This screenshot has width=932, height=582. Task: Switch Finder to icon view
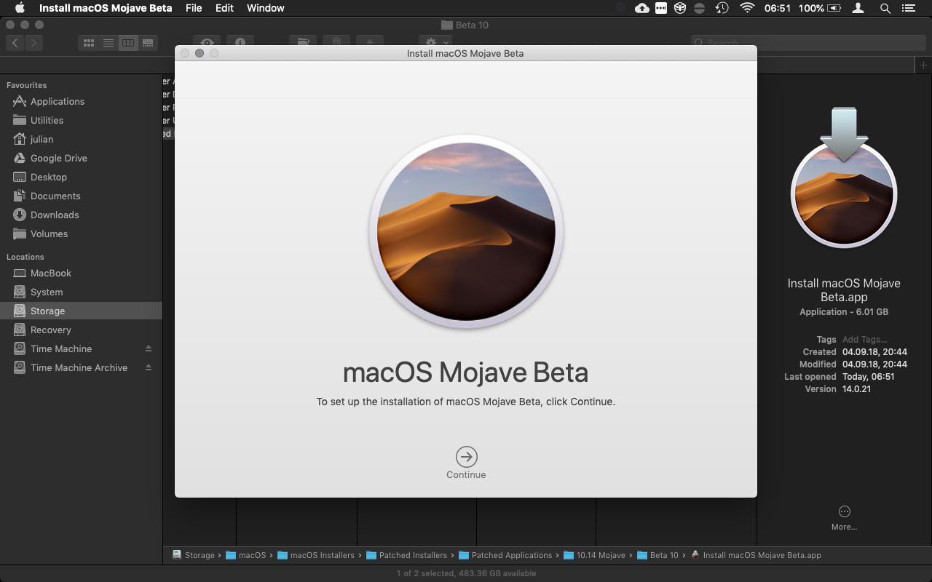point(89,43)
